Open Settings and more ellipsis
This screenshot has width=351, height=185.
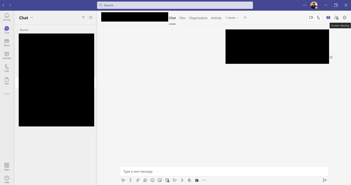305,5
